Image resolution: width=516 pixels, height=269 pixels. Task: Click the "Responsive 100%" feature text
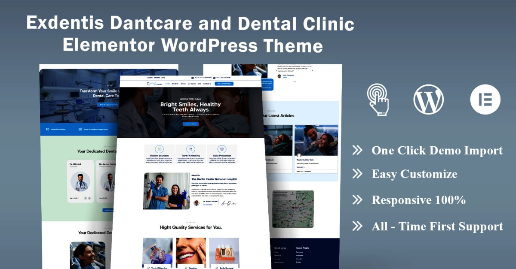[419, 200]
